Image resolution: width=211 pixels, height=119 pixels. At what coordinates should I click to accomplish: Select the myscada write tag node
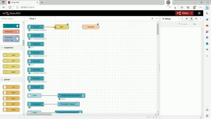click(x=11, y=39)
